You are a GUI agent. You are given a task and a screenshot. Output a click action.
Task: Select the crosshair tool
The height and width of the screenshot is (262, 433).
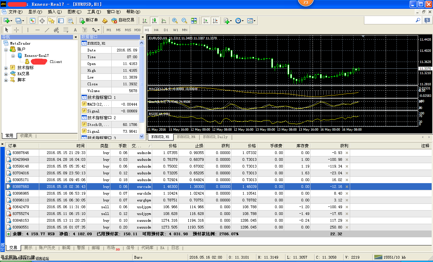16,30
